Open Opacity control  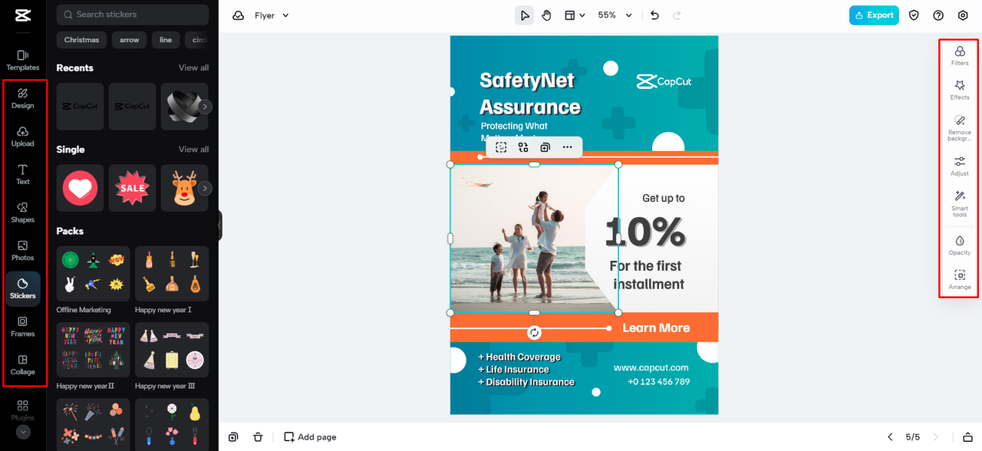960,245
